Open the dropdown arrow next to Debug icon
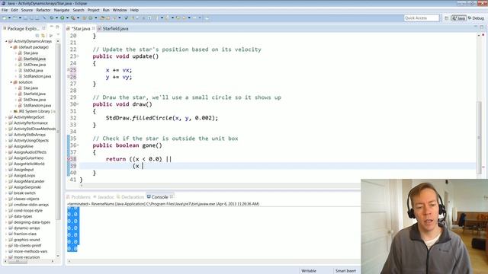488x274 pixels. 56,18
